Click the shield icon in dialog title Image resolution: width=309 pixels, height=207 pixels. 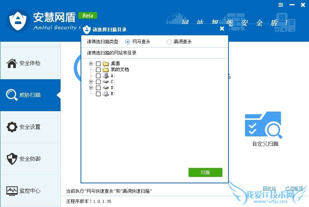click(x=87, y=30)
